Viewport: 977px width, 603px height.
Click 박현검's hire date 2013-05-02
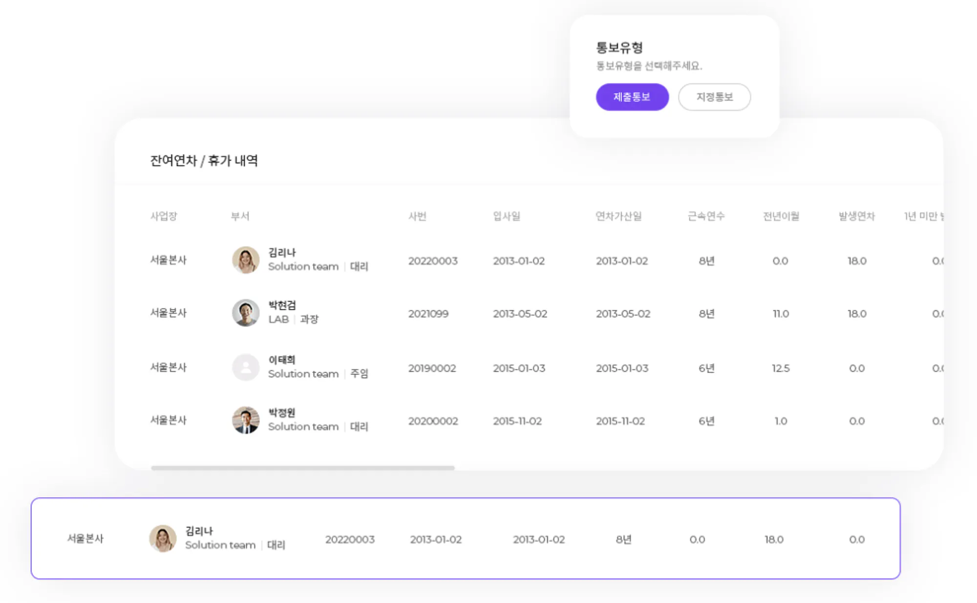[x=520, y=314]
